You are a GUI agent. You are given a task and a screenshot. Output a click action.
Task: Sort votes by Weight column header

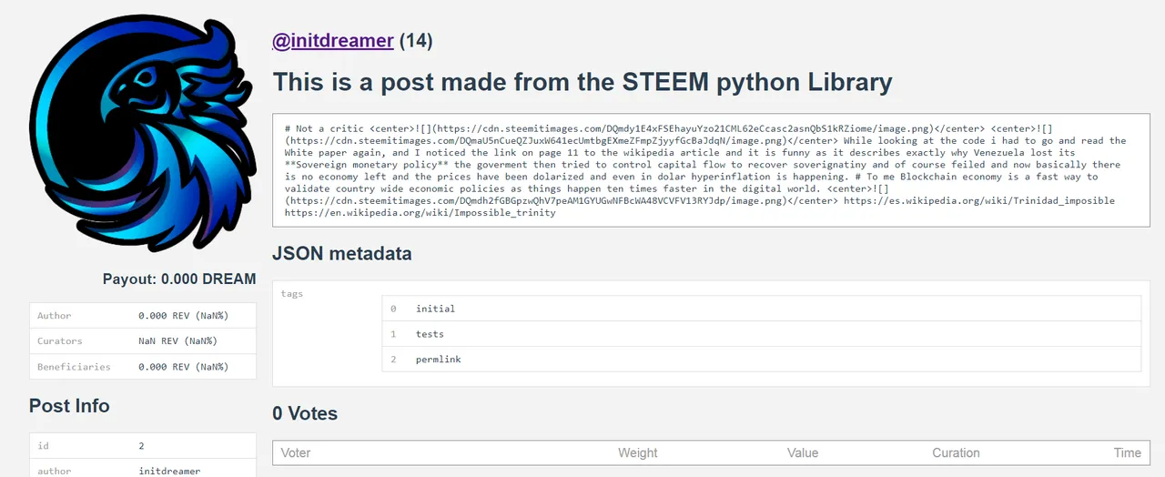coord(638,452)
